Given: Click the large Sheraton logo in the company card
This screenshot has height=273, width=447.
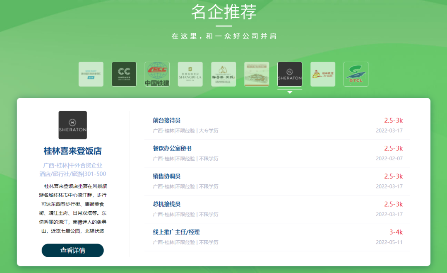Looking at the screenshot, I should [73, 125].
